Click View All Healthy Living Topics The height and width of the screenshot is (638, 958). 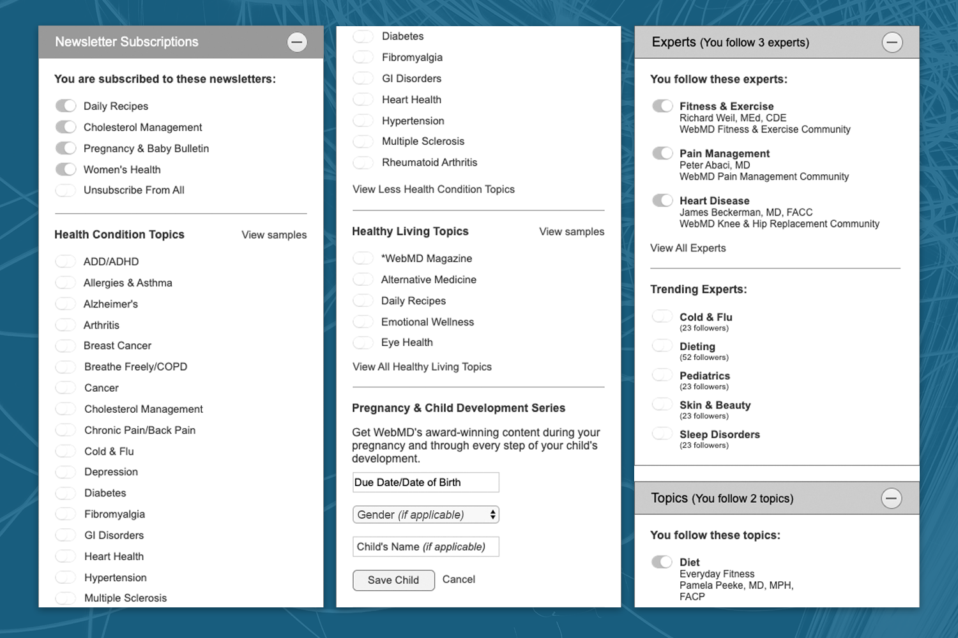pyautogui.click(x=422, y=367)
